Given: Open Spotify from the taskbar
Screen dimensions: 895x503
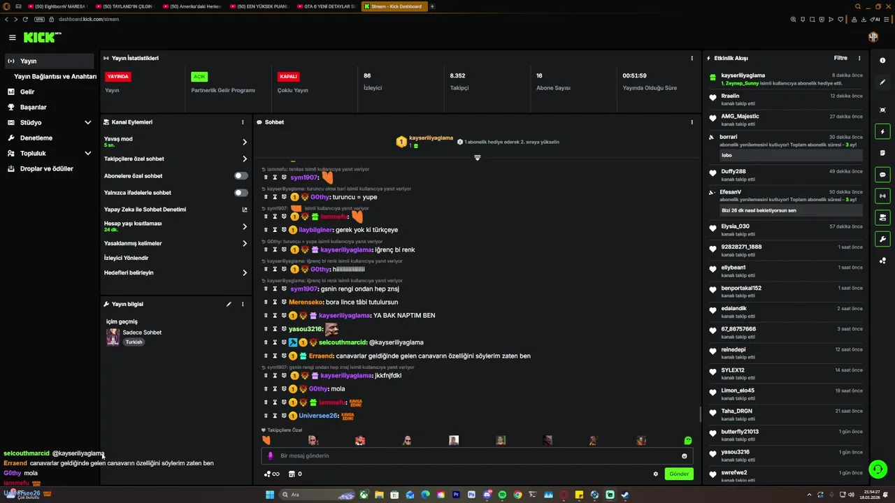Looking at the screenshot, I should pos(502,495).
